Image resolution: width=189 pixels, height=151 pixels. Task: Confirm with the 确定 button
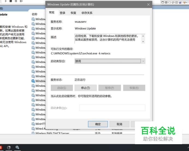pos(98,124)
